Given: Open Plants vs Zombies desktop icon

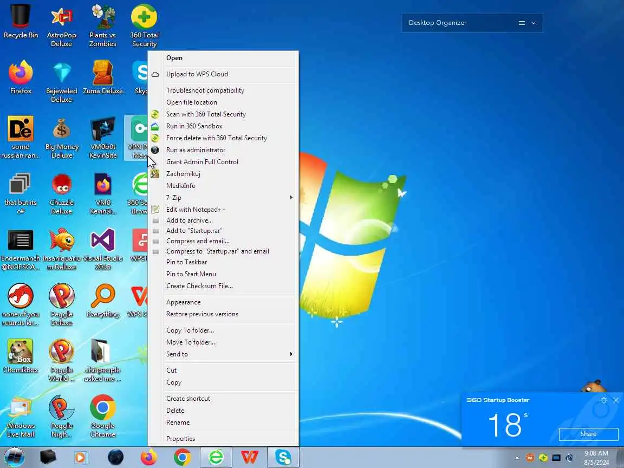Looking at the screenshot, I should click(x=103, y=26).
